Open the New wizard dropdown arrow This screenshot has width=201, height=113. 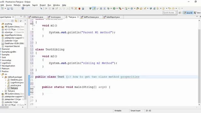click(x=5, y=8)
